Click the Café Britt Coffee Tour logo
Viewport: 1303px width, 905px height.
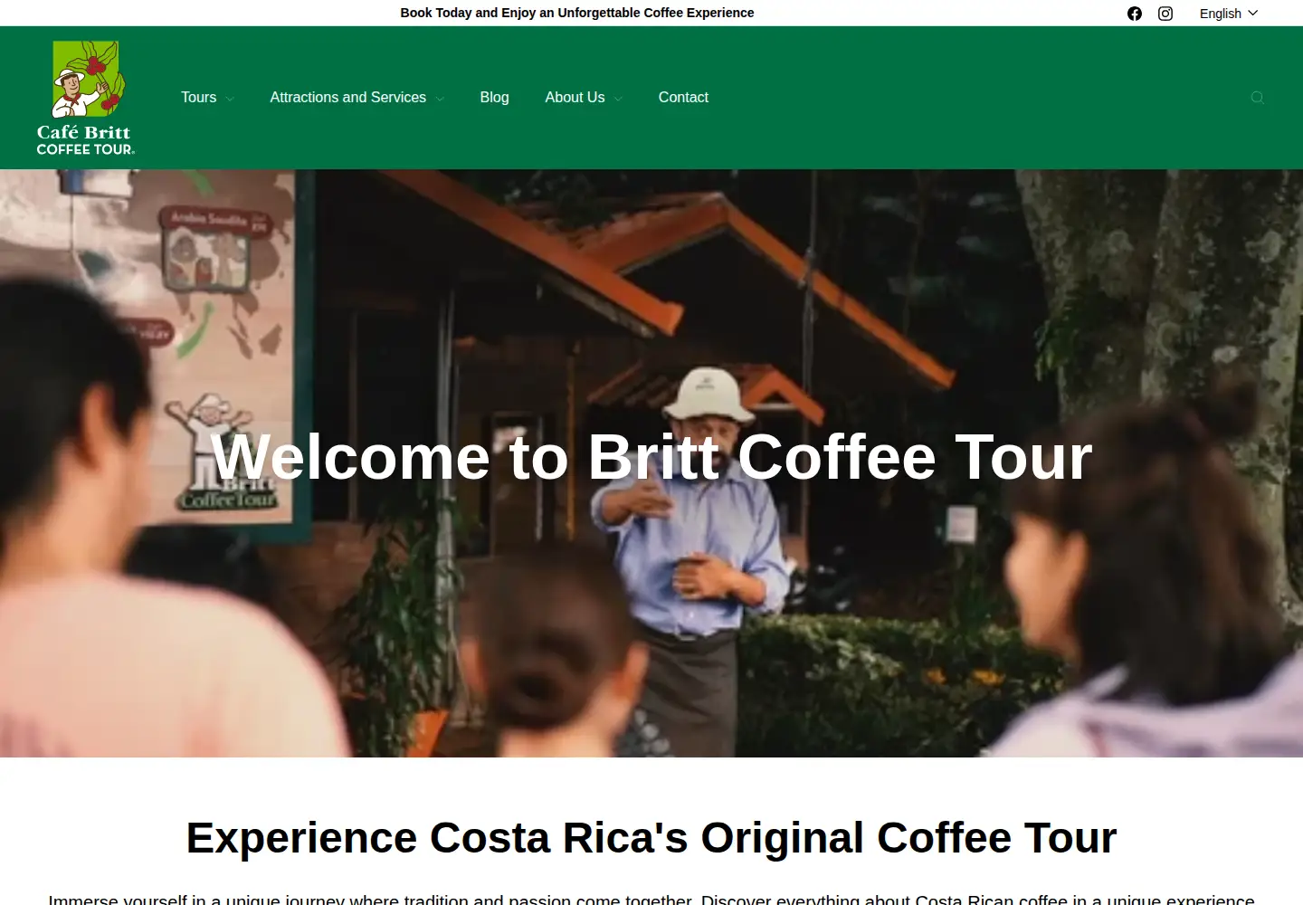[x=86, y=98]
